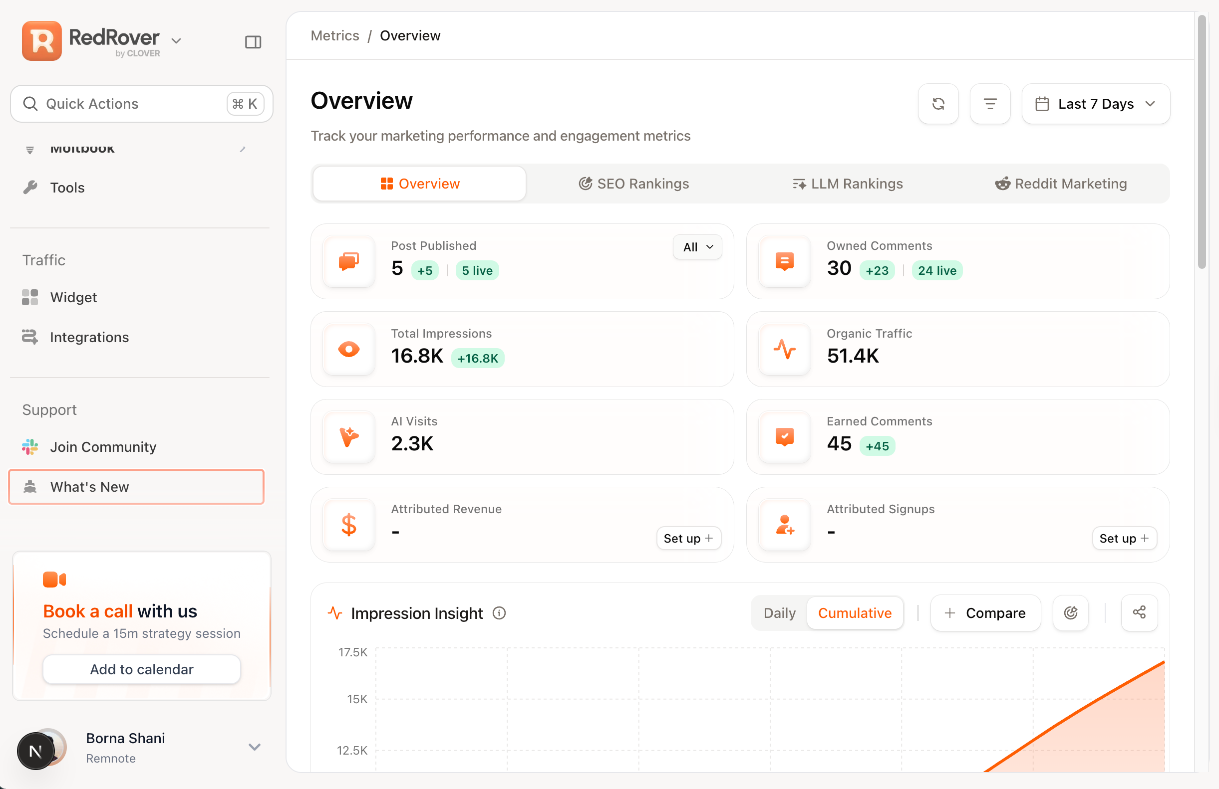The width and height of the screenshot is (1219, 789).
Task: Open the Reddit Marketing tab
Action: coord(1061,184)
